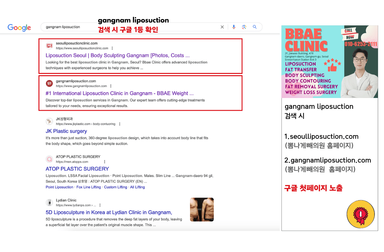Click gangnamliposuction.com site favicon
384x252 pixels.
pos(49,83)
